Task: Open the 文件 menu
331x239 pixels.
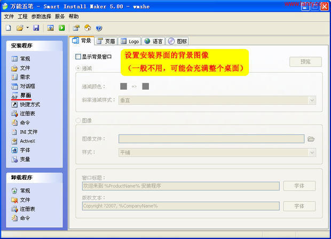Action: [x=9, y=17]
